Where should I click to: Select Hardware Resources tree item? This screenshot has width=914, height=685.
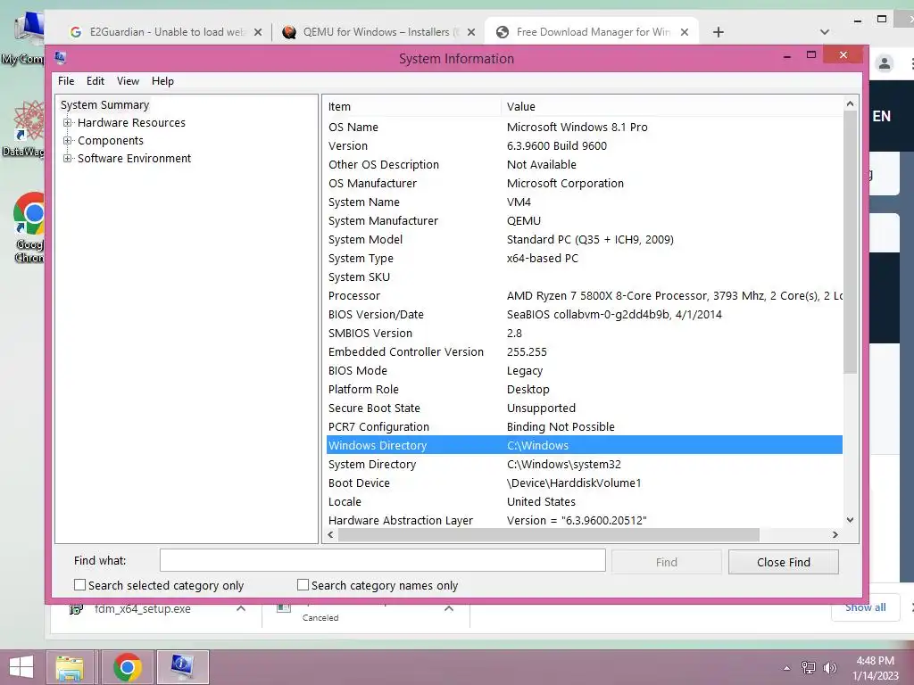click(x=131, y=123)
